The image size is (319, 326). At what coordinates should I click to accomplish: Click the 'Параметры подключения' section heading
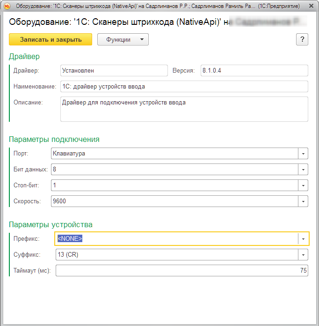pyautogui.click(x=54, y=139)
